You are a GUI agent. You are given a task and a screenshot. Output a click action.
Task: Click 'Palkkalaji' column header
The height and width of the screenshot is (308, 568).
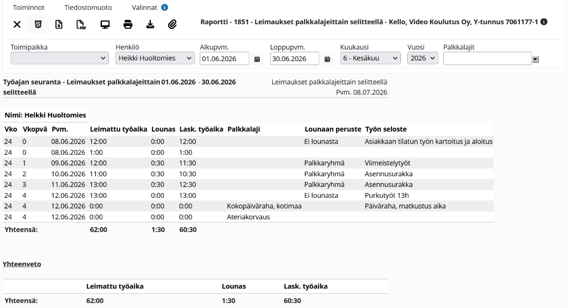[244, 129]
